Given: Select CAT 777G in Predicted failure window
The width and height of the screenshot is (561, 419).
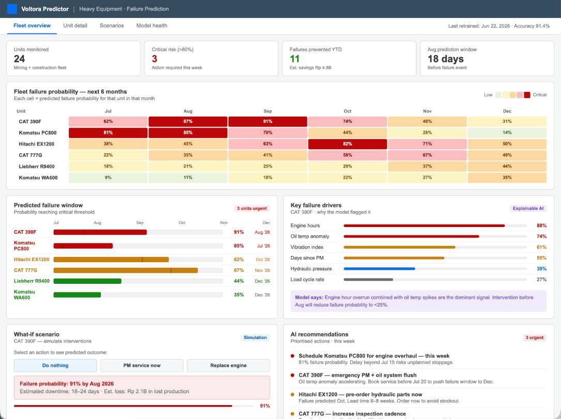Looking at the screenshot, I should coord(25,270).
